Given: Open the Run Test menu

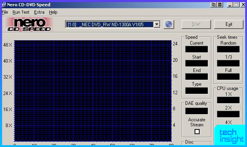Looking at the screenshot, I should [x=21, y=12].
